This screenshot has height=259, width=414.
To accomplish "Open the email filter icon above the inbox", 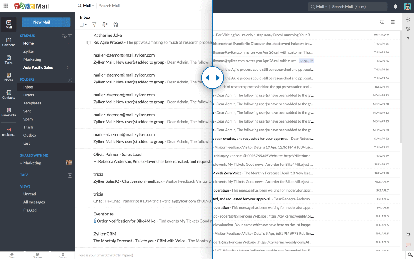I will [x=94, y=25].
